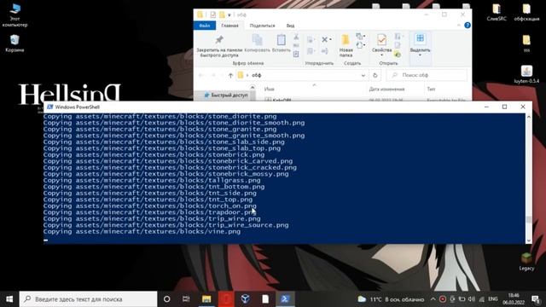Open the Выделить (Select) ribbon group
Image resolution: width=546 pixels, height=307 pixels.
(420, 45)
